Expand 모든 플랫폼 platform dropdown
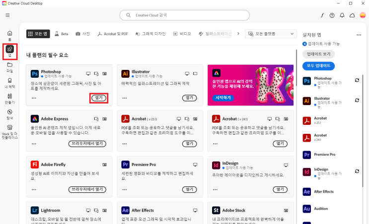 pos(271,34)
